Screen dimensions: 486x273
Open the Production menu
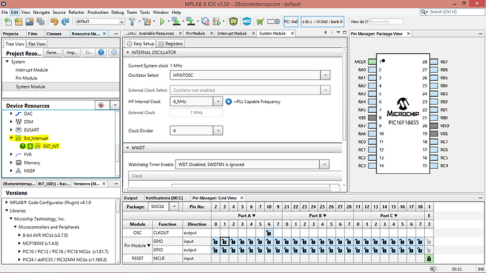[x=98, y=12]
